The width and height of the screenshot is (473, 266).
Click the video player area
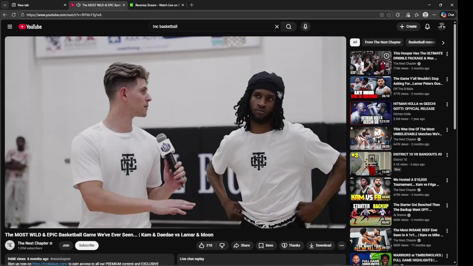pyautogui.click(x=176, y=132)
